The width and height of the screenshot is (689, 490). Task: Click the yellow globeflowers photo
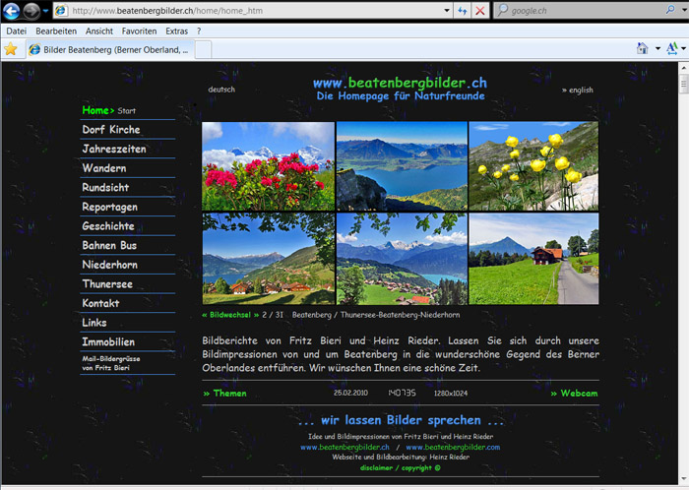pyautogui.click(x=533, y=166)
